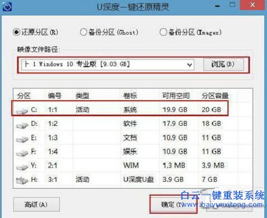Click partition number 1:2
This screenshot has width=267, height=218.
[x=53, y=124]
